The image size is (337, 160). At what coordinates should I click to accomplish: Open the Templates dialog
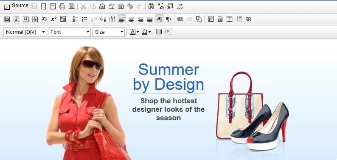coord(72,6)
